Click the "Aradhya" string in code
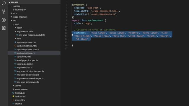 coord(133,33)
